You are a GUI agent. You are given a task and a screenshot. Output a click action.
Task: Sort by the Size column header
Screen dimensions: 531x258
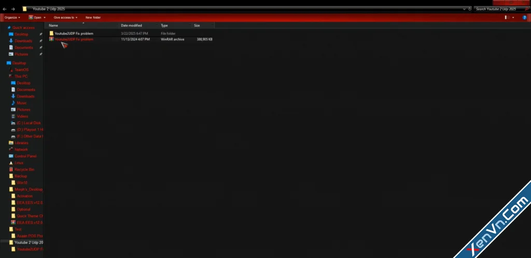coord(203,25)
